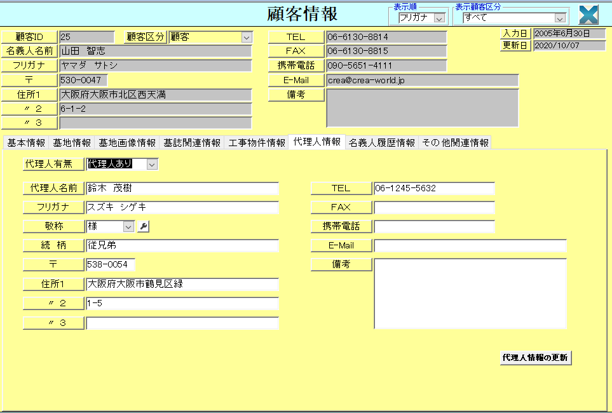Click the agent 備考 text area
This screenshot has width=612, height=413.
point(470,293)
